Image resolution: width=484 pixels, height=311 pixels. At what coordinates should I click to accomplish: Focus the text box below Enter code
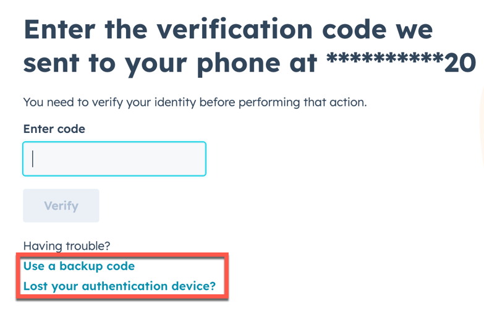click(114, 159)
